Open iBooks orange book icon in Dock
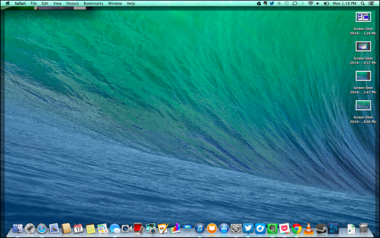Image resolution: width=380 pixels, height=238 pixels. click(212, 229)
